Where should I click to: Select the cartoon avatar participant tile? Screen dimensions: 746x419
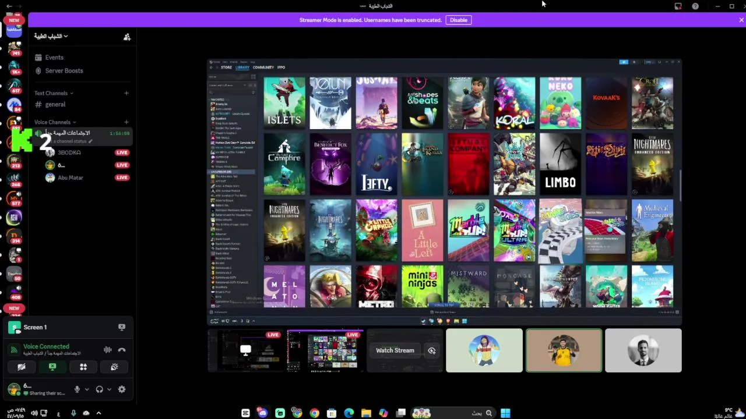pyautogui.click(x=484, y=350)
